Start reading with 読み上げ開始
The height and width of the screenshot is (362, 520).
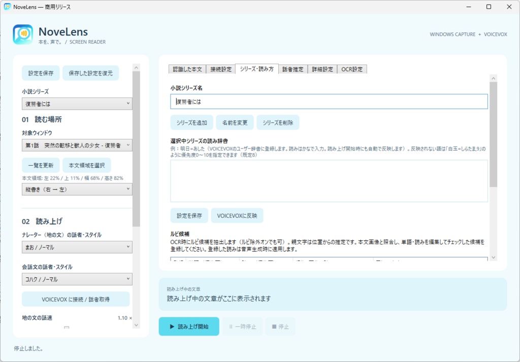pyautogui.click(x=189, y=327)
